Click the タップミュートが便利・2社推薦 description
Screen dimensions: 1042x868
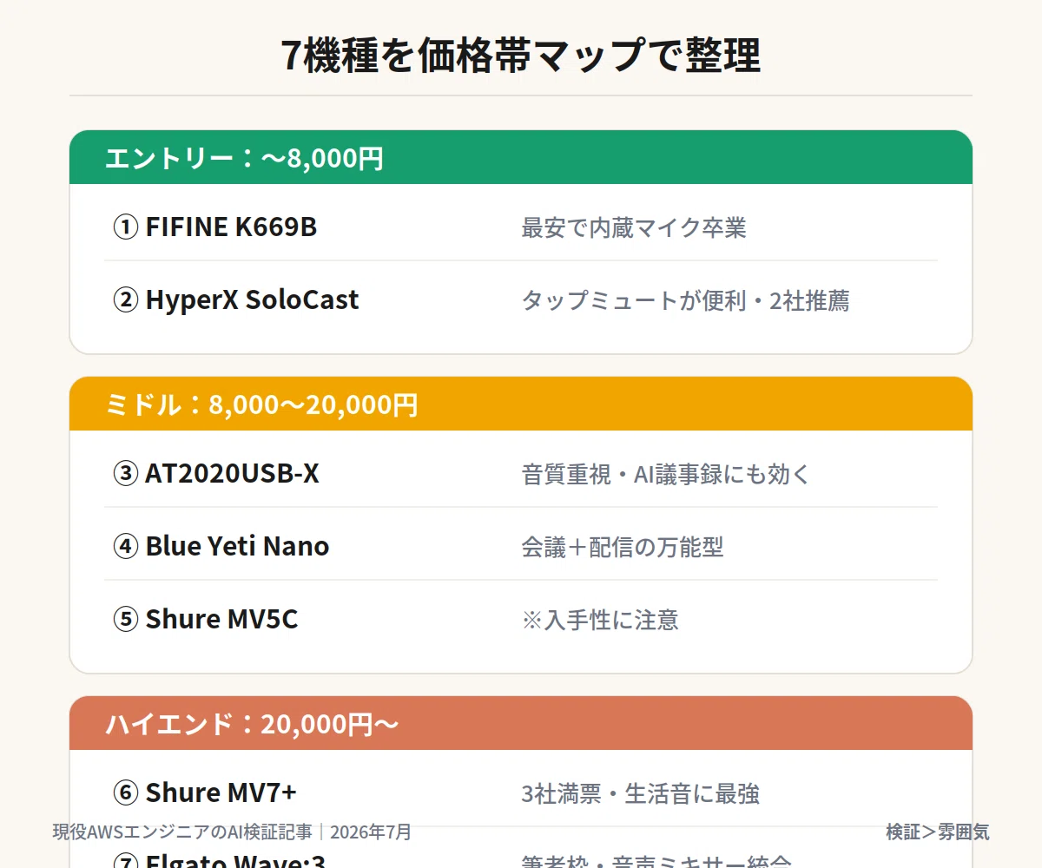point(685,301)
